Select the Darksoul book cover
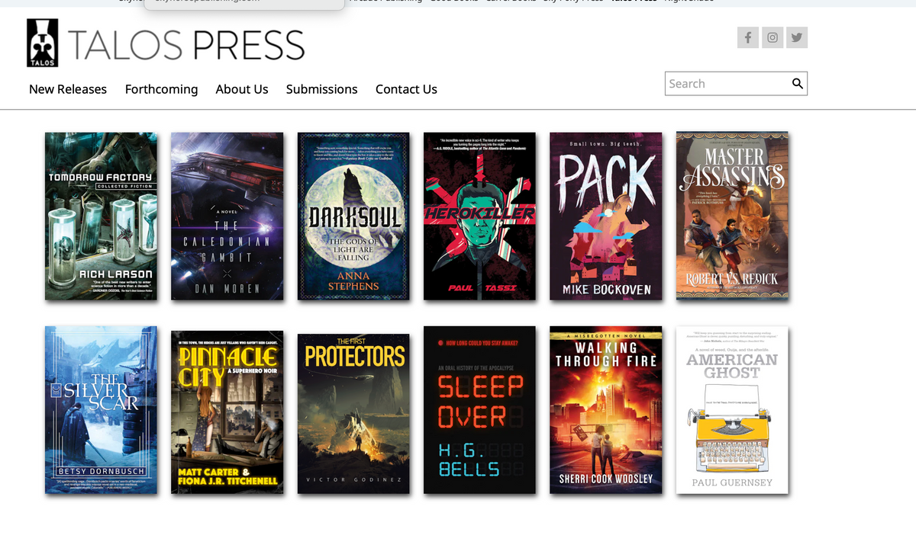Image resolution: width=916 pixels, height=548 pixels. coord(353,216)
